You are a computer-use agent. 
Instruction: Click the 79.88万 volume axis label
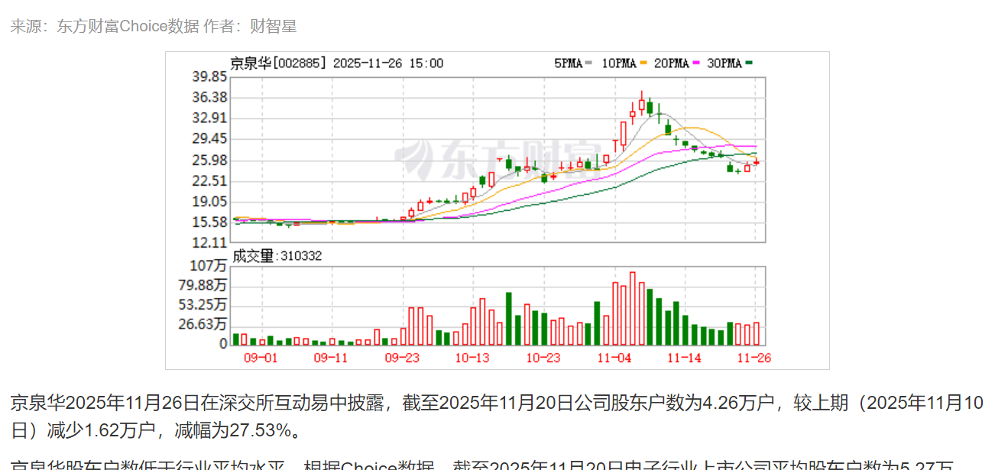pyautogui.click(x=203, y=285)
